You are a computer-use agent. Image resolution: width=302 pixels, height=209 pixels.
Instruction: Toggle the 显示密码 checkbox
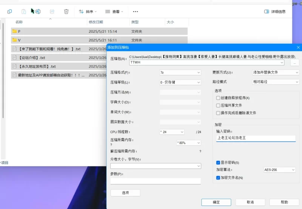(218, 163)
